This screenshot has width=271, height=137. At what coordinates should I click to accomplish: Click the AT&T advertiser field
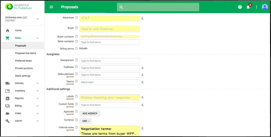[x=109, y=18]
